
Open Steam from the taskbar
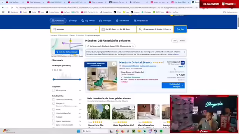[x=155, y=131]
